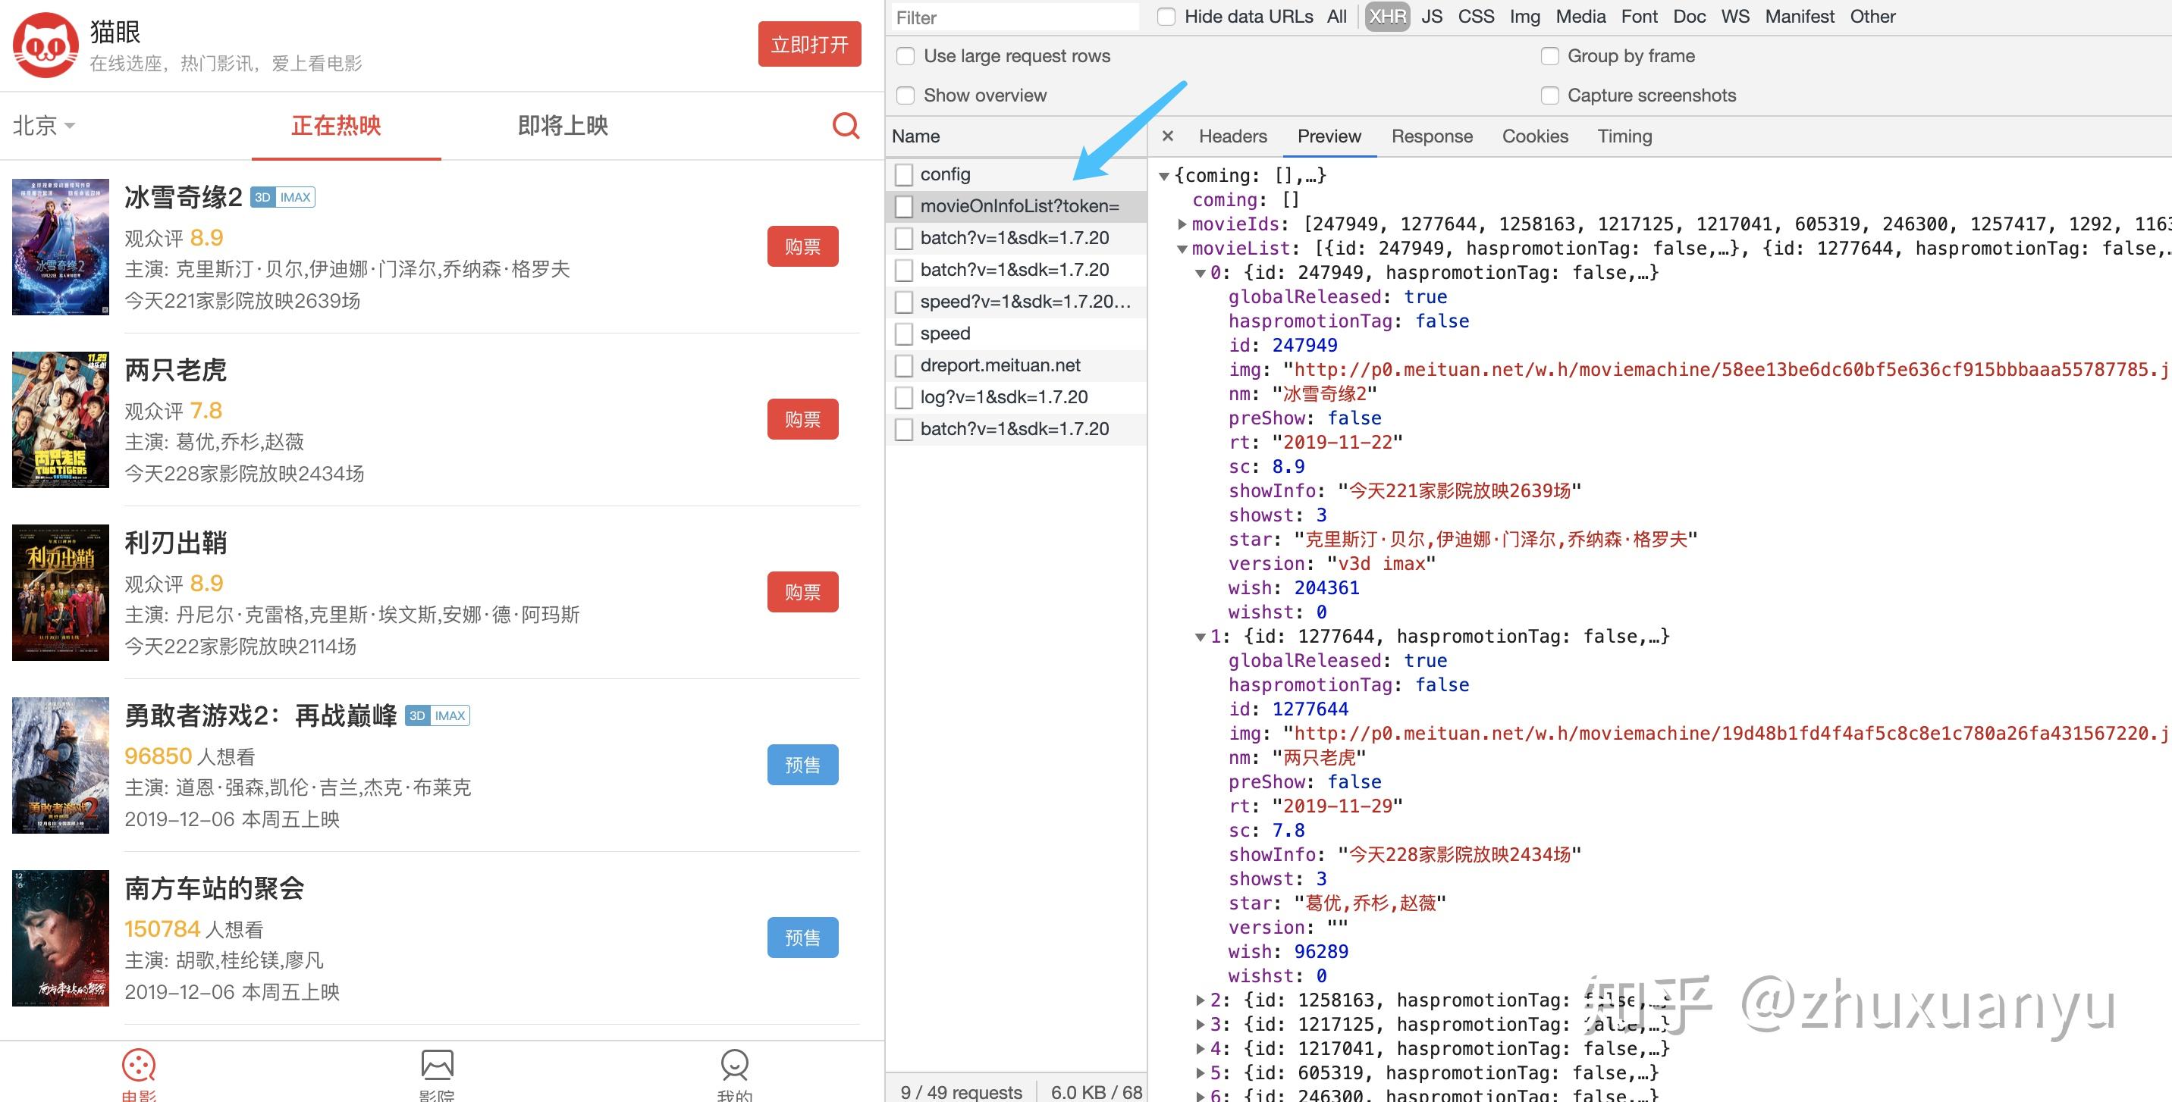Close the request preview panel
2172x1102 pixels.
pyautogui.click(x=1168, y=136)
